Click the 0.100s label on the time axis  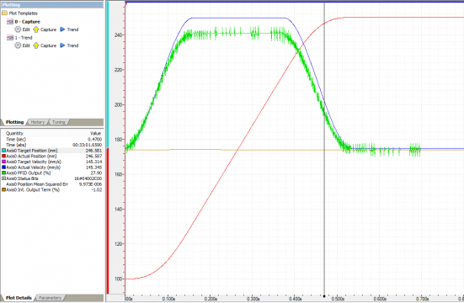click(x=168, y=299)
